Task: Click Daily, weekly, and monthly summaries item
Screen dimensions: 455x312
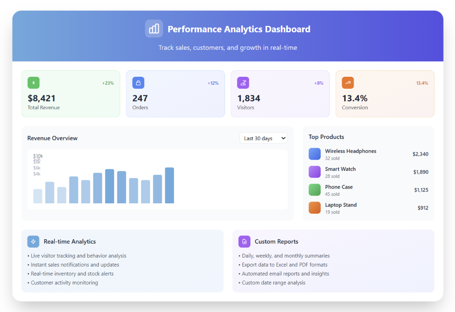Action: [x=284, y=256]
